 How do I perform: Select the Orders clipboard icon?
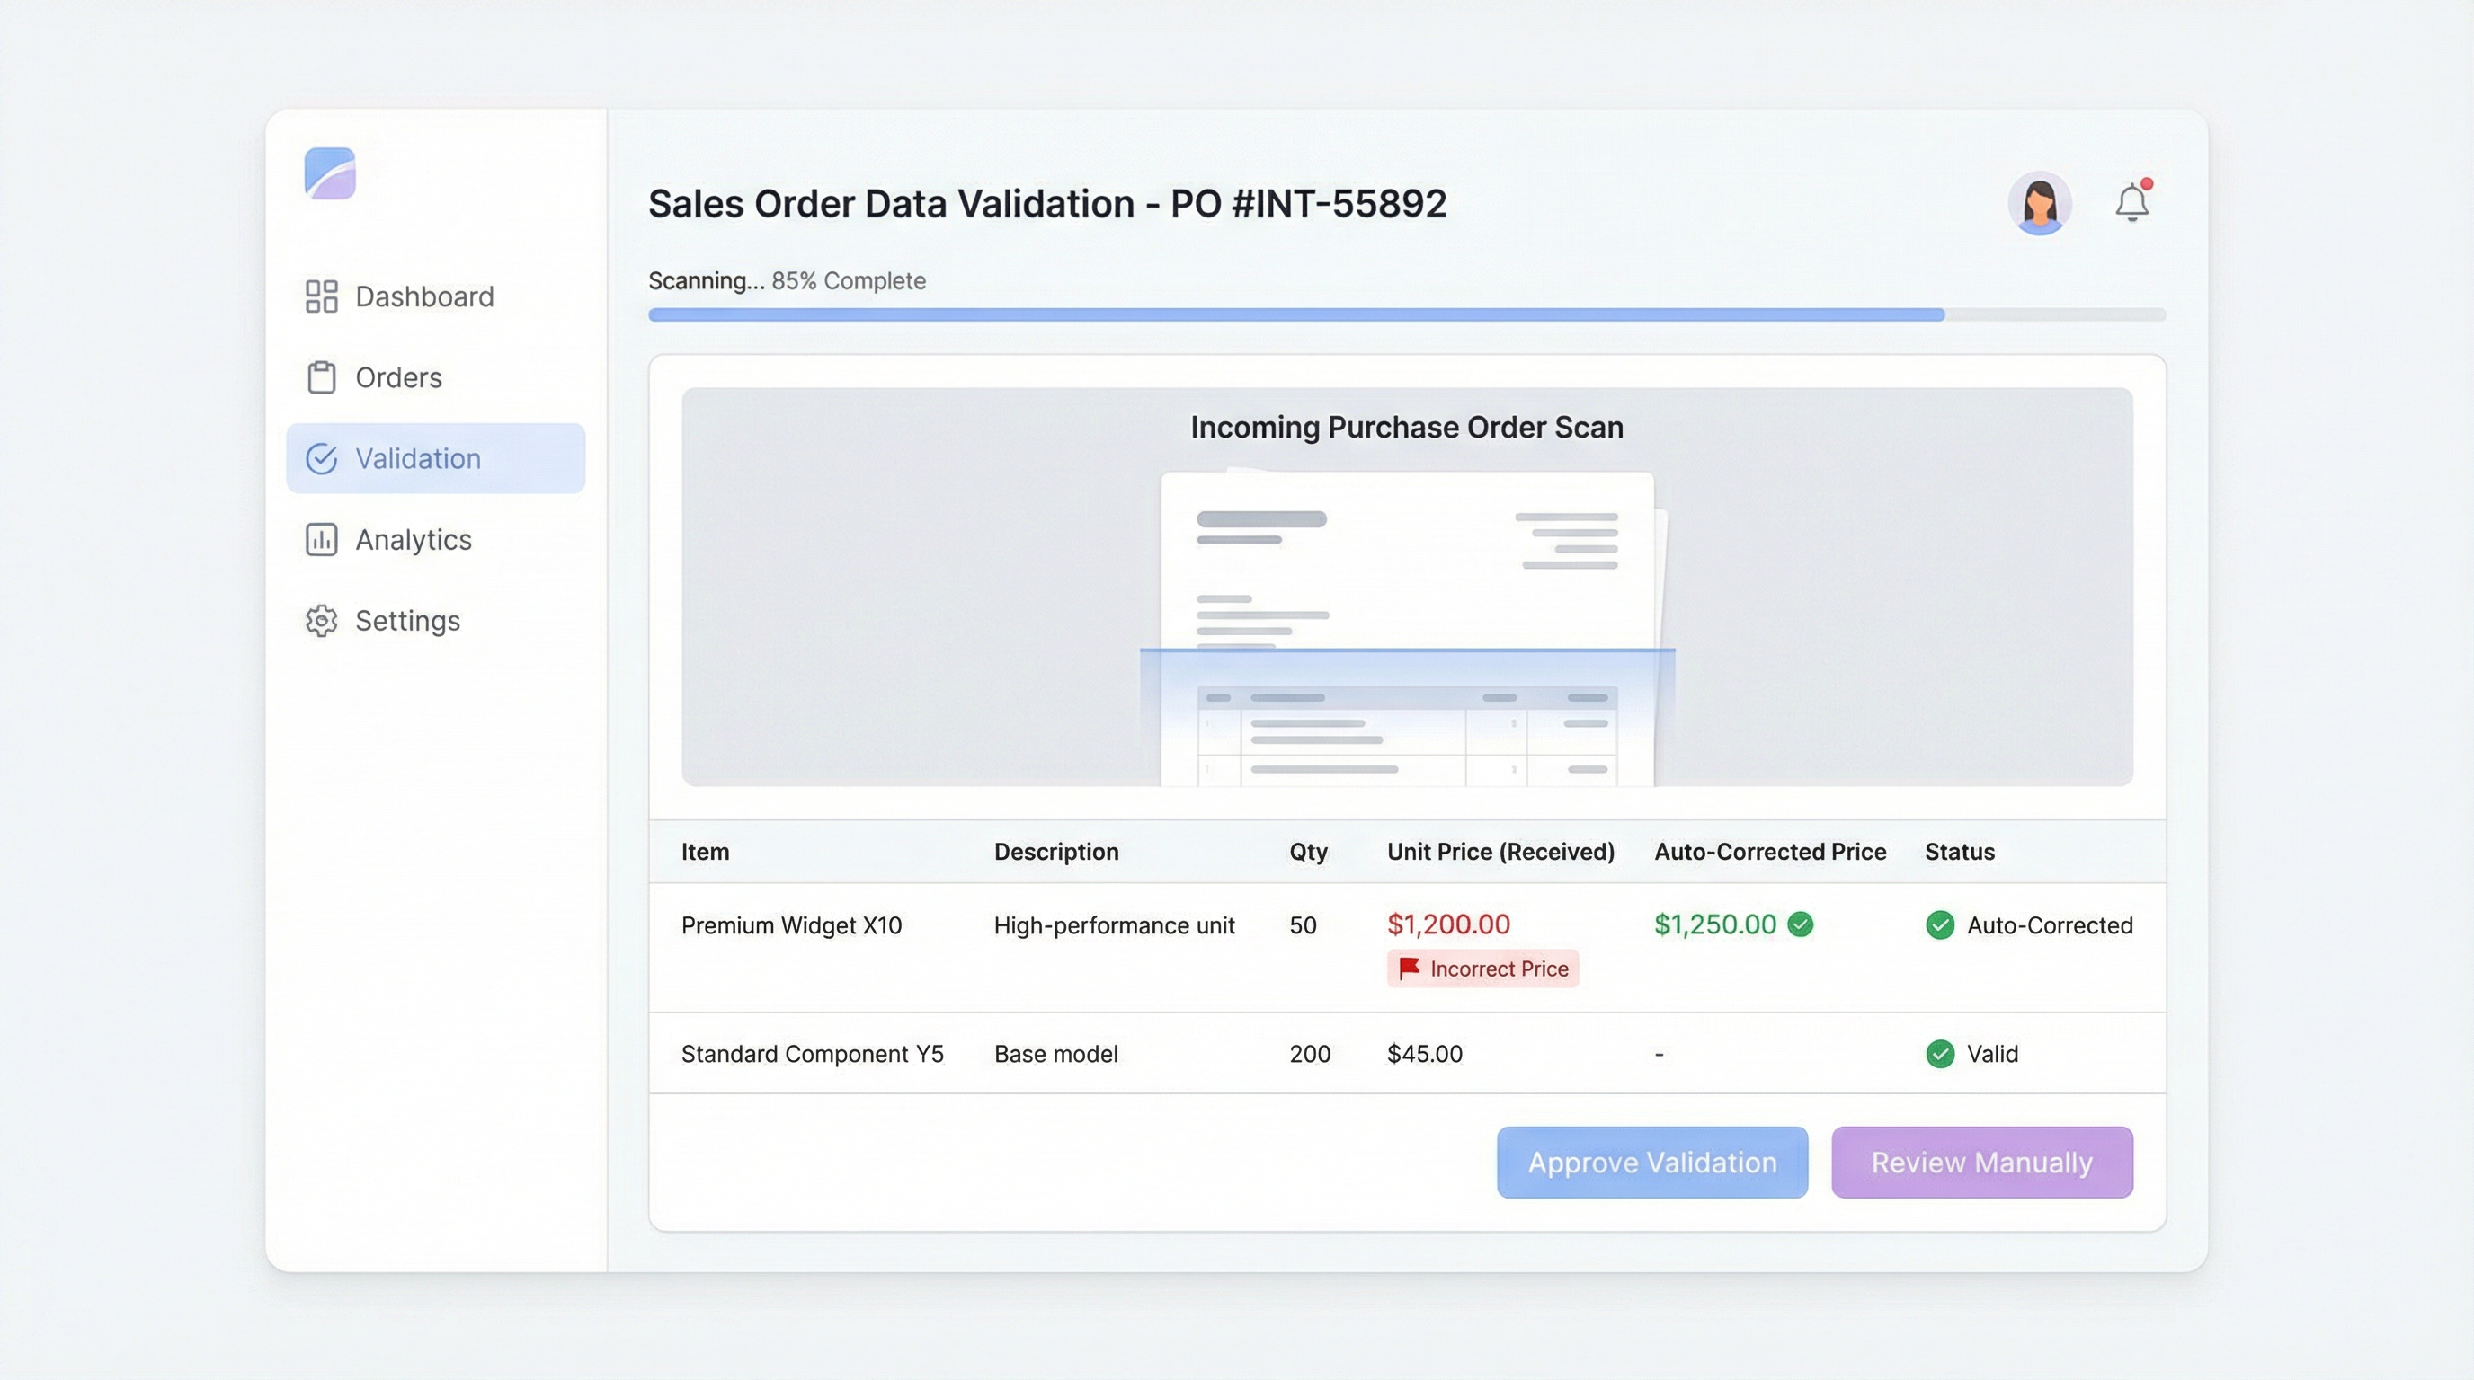pyautogui.click(x=321, y=377)
